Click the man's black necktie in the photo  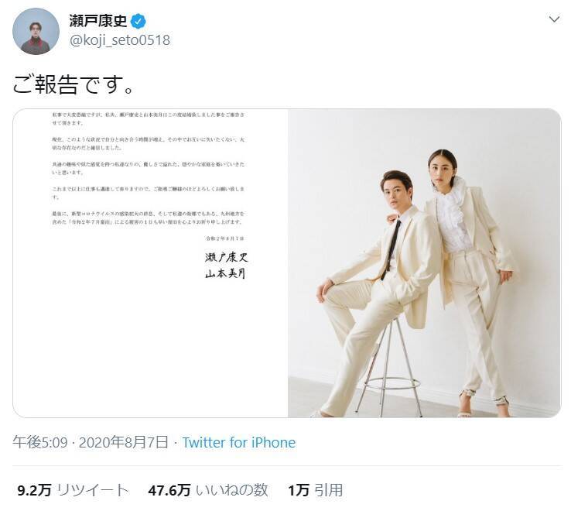point(391,249)
